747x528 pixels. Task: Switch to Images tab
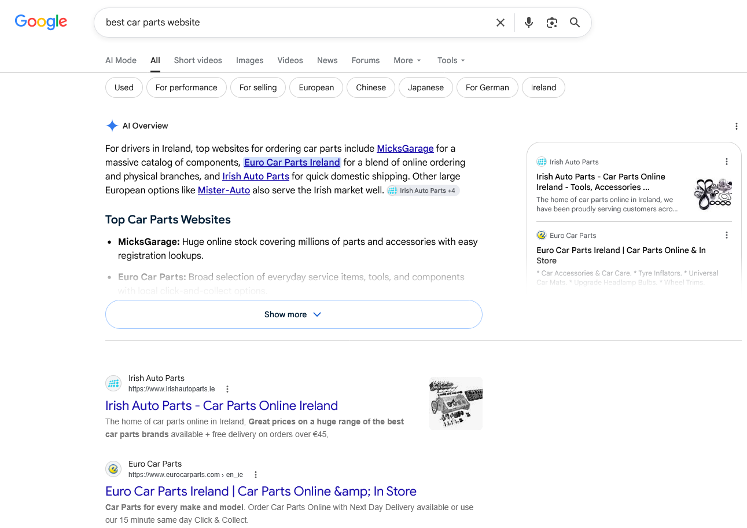tap(250, 60)
